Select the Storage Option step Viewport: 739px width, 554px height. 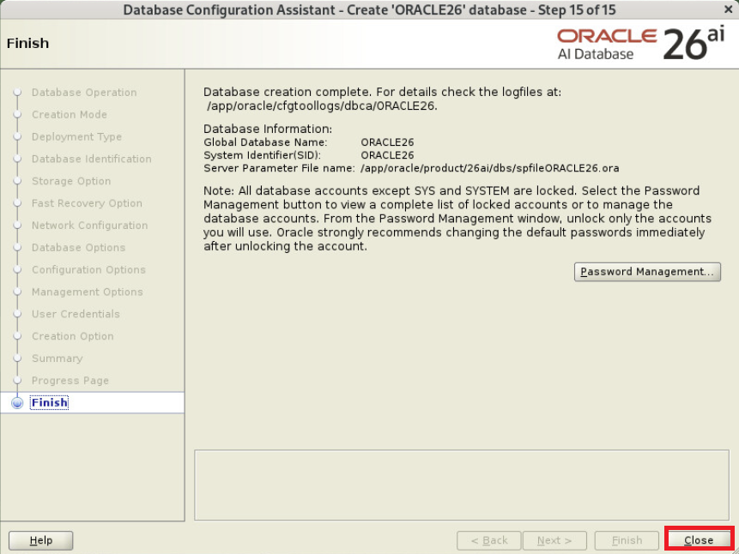pyautogui.click(x=71, y=181)
